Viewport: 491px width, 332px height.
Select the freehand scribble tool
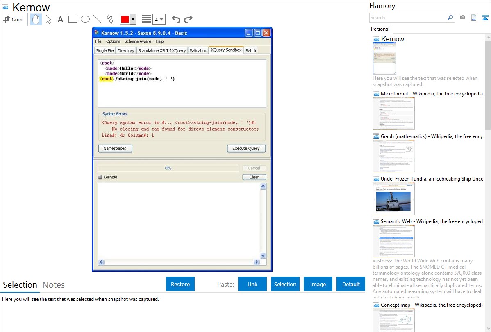pos(110,19)
